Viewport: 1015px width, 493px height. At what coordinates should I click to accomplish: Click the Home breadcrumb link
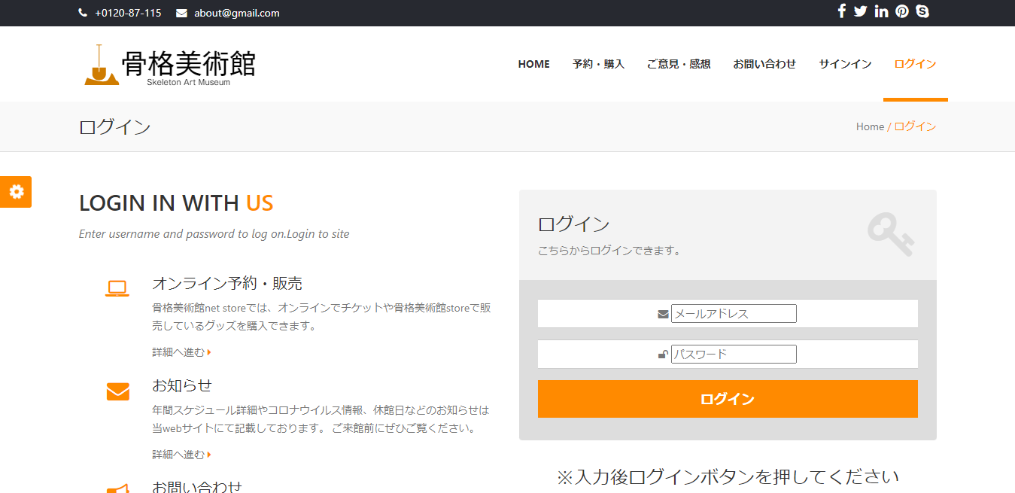[869, 126]
